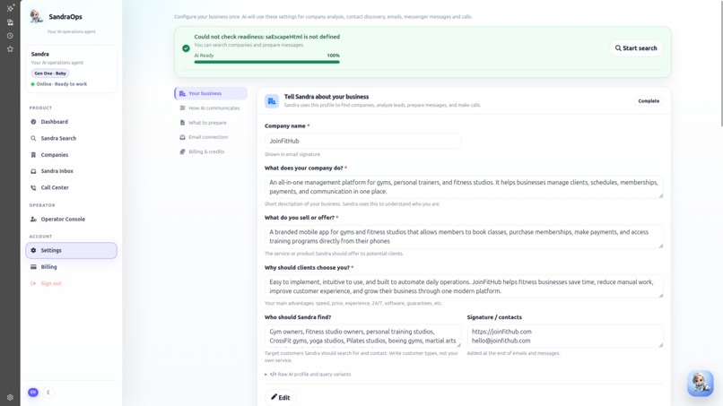The height and width of the screenshot is (406, 723).
Task: Expand Raw AI profile and query variants
Action: (x=308, y=375)
